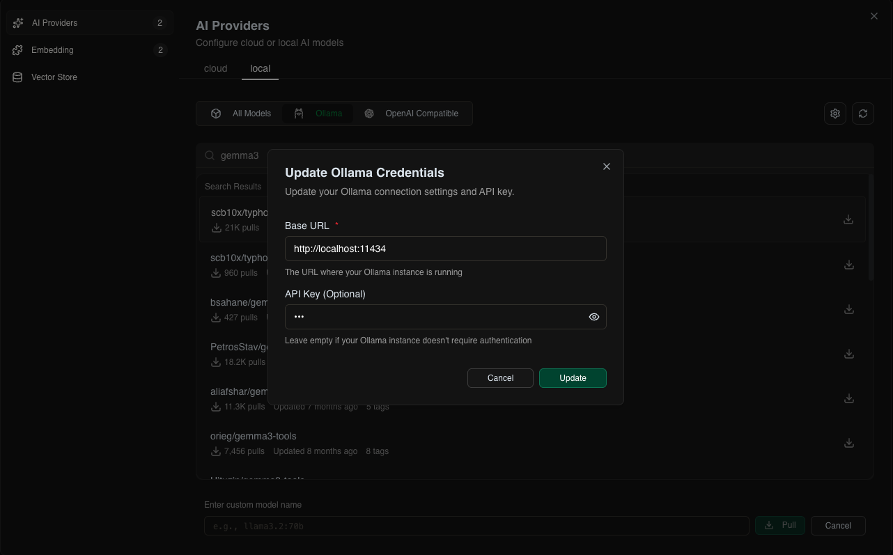This screenshot has width=893, height=555.
Task: Open Vector Store in the sidebar
Action: [x=89, y=77]
